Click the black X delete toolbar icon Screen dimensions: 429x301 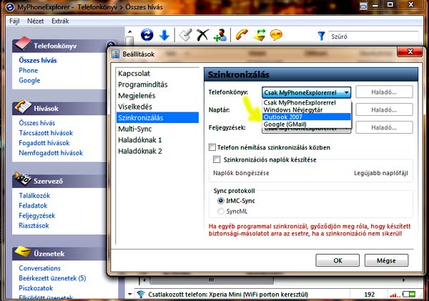click(x=202, y=35)
